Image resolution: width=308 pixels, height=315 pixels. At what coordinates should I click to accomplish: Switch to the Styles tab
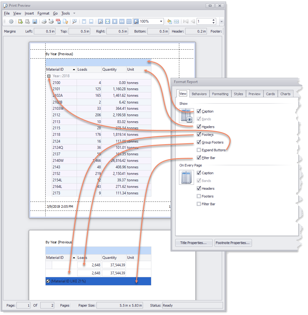coord(238,94)
